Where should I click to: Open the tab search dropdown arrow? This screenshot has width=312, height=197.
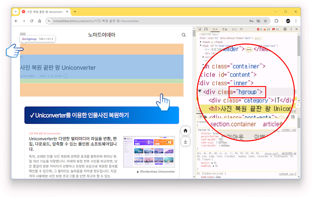[16, 12]
